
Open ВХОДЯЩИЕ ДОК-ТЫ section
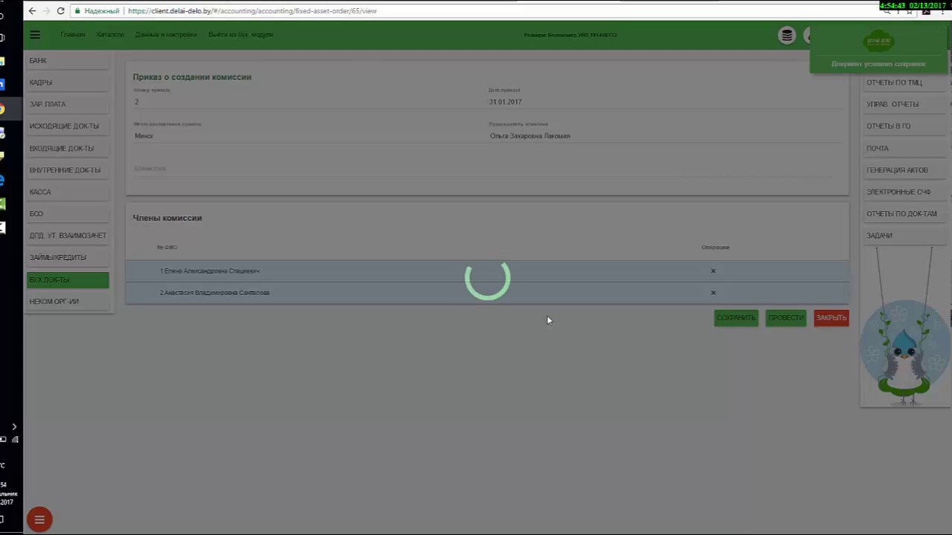click(x=68, y=148)
